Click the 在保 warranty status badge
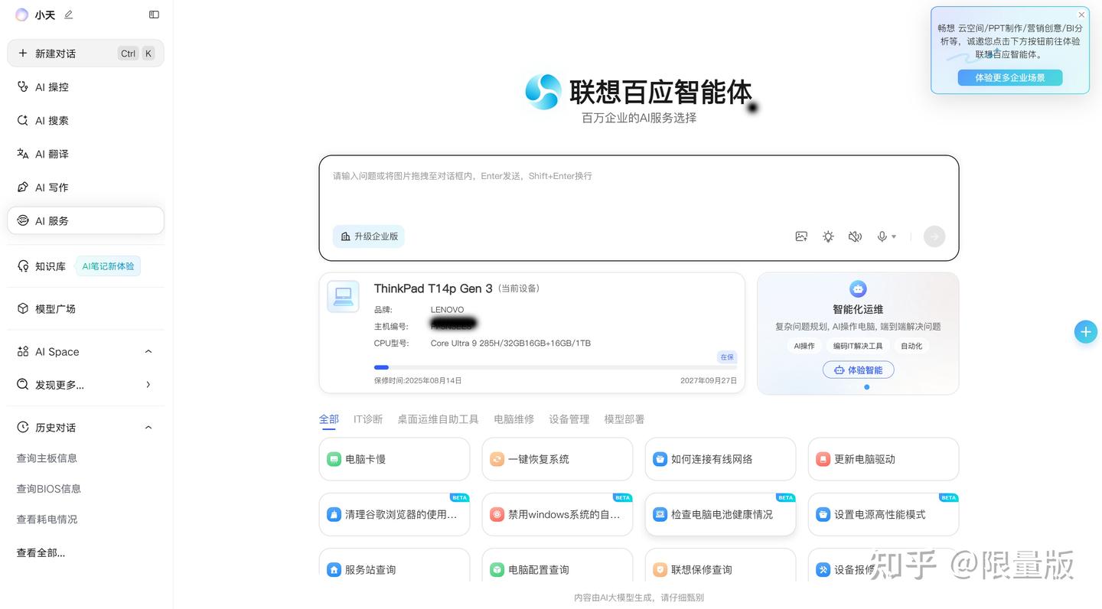This screenshot has width=1102, height=609. 727,357
